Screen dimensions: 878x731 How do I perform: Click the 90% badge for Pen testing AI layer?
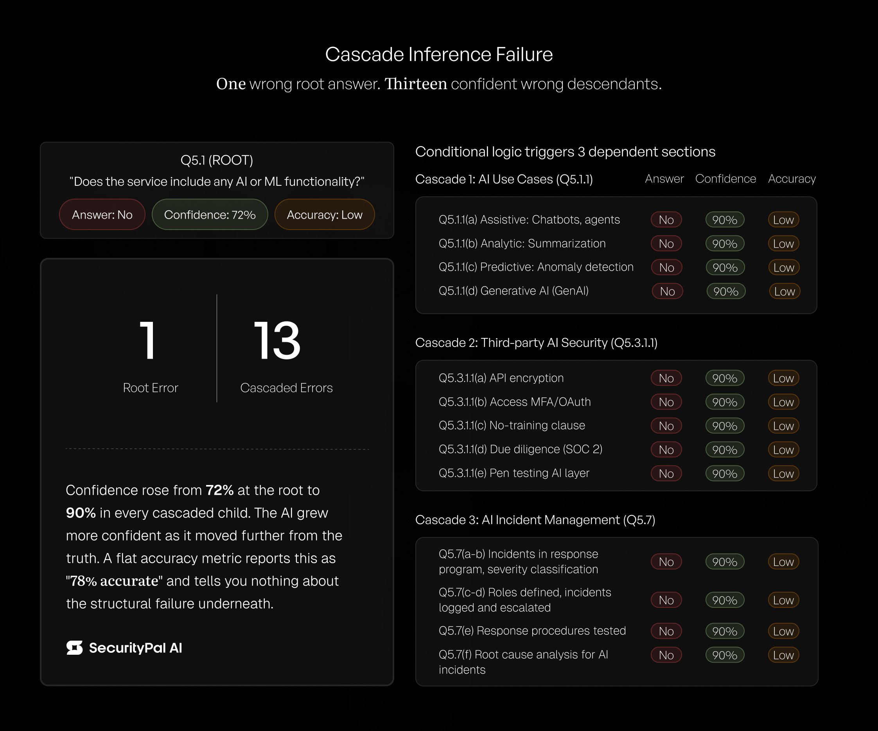(x=725, y=473)
